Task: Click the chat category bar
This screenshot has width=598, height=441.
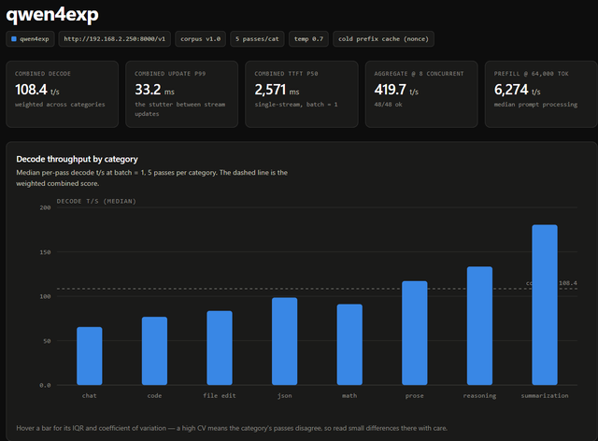Action: coord(90,356)
